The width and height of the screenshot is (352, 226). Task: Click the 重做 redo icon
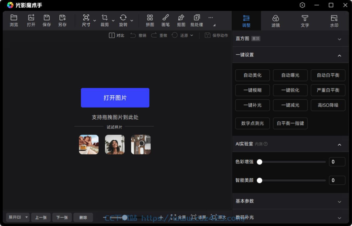(154, 35)
